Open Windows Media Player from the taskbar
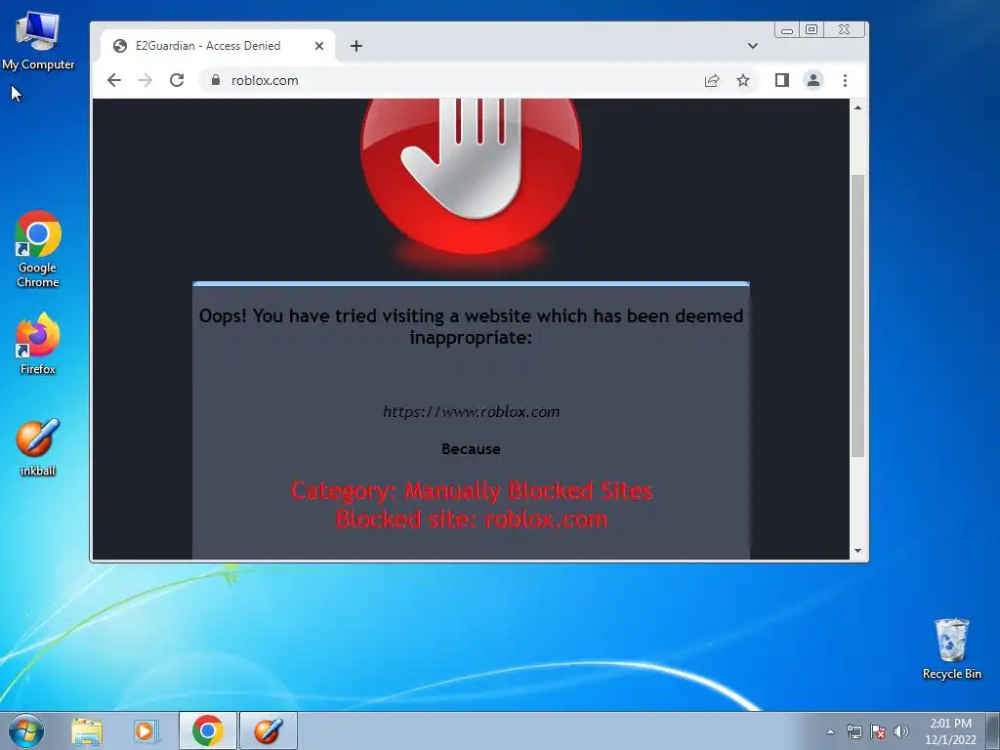 (146, 730)
